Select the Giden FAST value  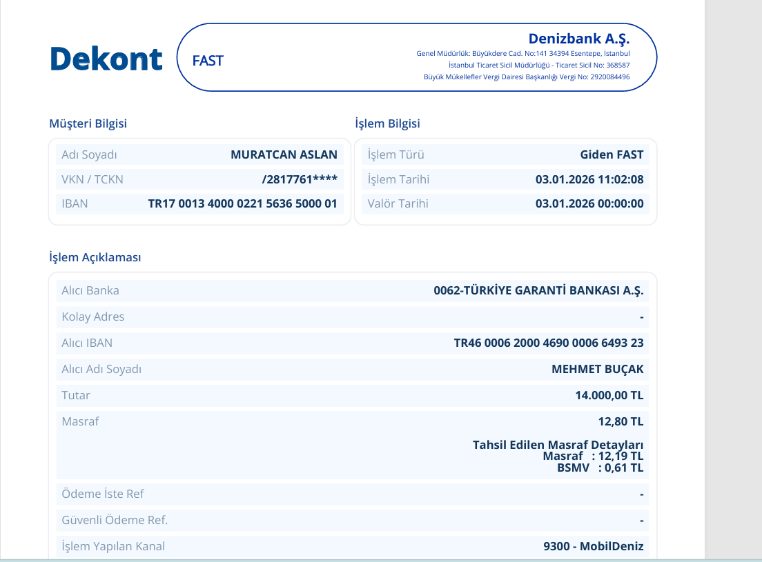612,155
